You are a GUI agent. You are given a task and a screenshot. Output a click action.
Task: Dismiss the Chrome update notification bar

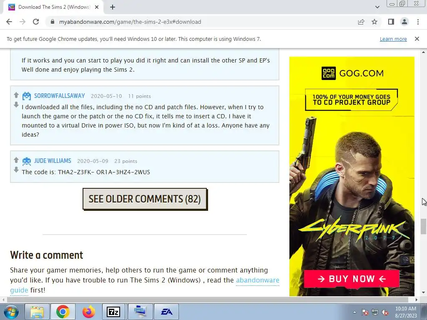point(417,39)
